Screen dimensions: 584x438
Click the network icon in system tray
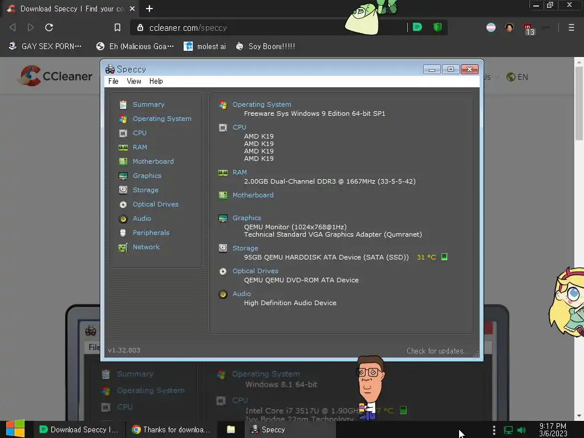[508, 430]
